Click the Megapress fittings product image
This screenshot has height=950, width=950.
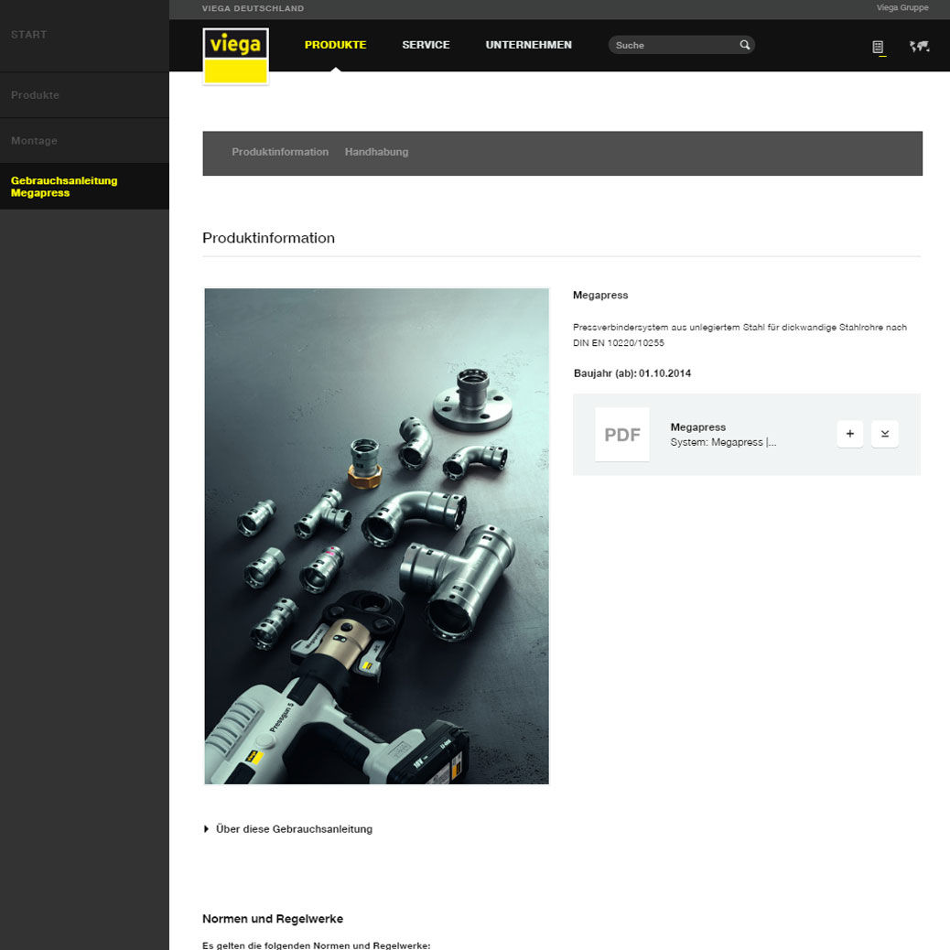point(377,536)
